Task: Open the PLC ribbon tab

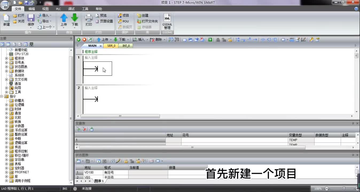Action: (58, 9)
